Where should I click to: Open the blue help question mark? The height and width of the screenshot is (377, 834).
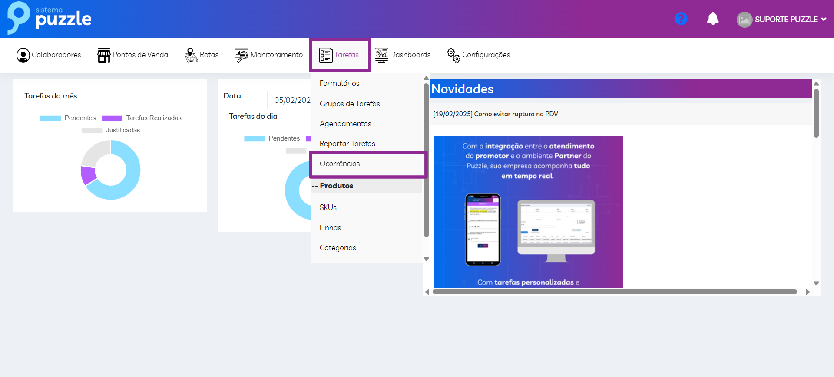pyautogui.click(x=681, y=19)
